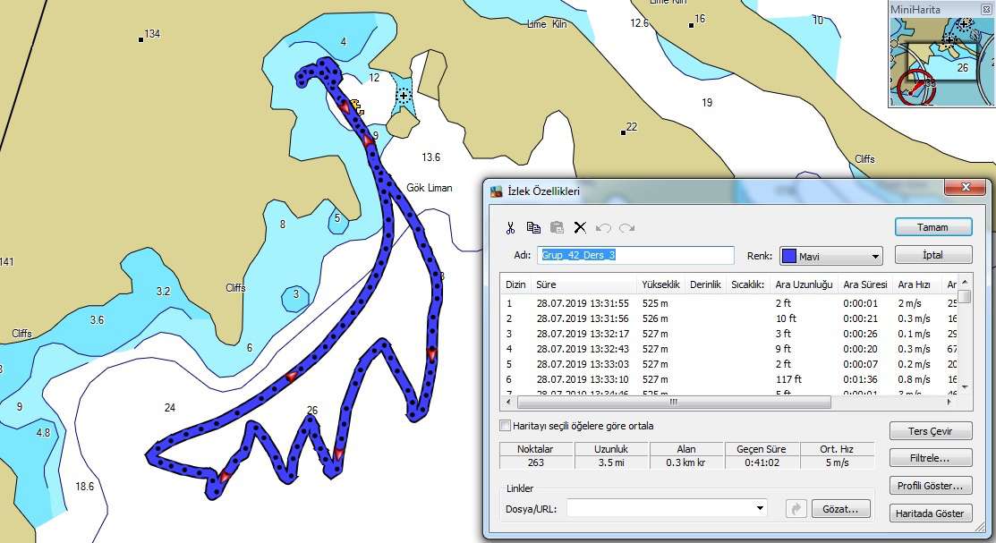Image resolution: width=996 pixels, height=543 pixels.
Task: Click the table's vertical scrollbar down arrow
Action: tap(965, 386)
